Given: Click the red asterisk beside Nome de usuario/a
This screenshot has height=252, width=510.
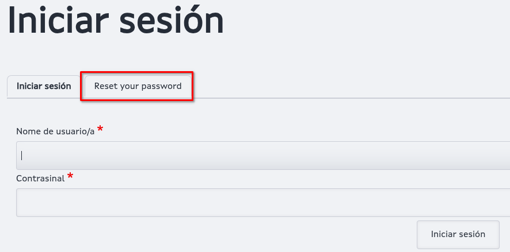Looking at the screenshot, I should 100,129.
